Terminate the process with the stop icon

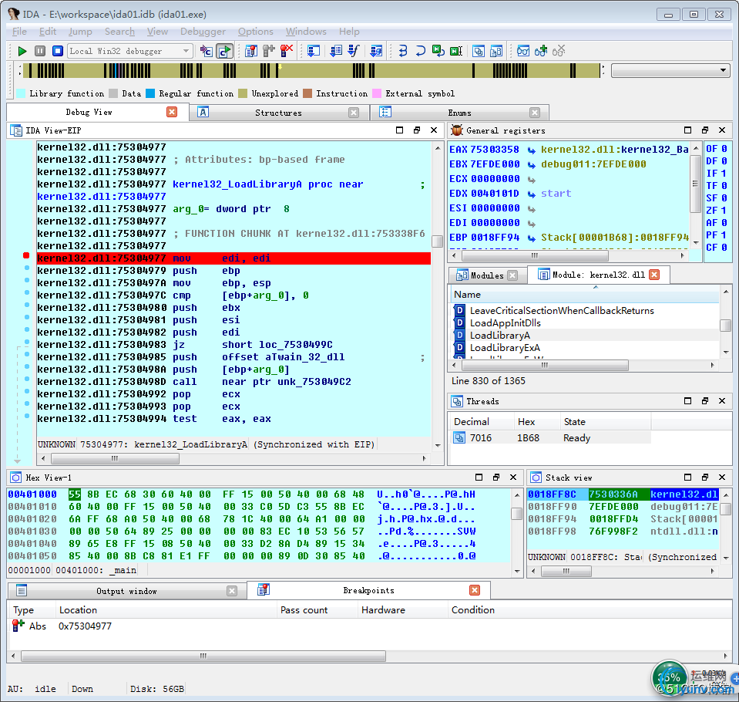pyautogui.click(x=58, y=51)
